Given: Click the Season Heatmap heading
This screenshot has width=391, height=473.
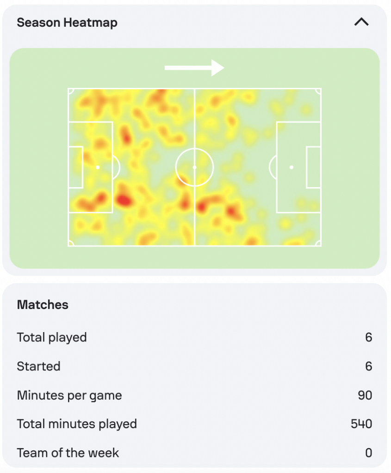Looking at the screenshot, I should click(67, 23).
